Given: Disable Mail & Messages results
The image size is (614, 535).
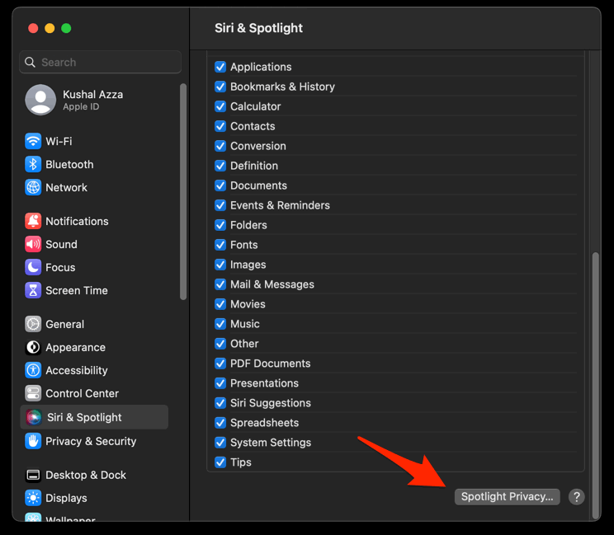Looking at the screenshot, I should (220, 284).
